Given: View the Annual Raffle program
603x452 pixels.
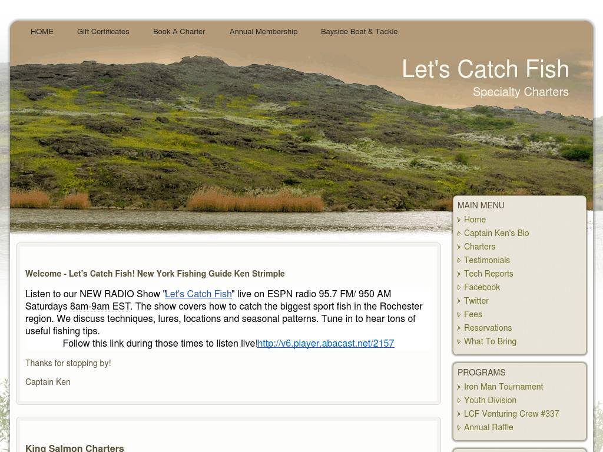Looking at the screenshot, I should 488,427.
